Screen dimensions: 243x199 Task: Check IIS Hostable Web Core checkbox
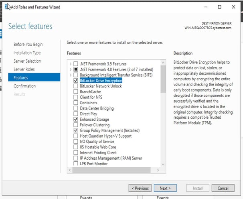pos(76,147)
